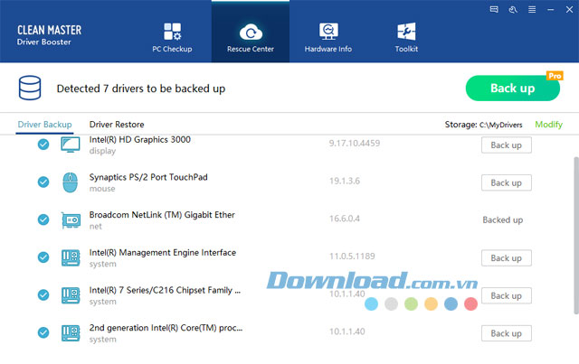579x364 pixels.
Task: Open feedback message icon in title bar
Action: 494,10
